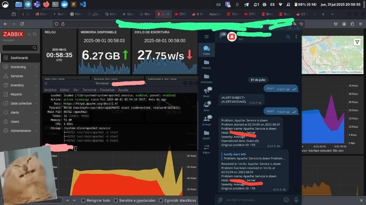Expand the Users section in Zabbix
The height and width of the screenshot is (205, 366).
click(20, 122)
